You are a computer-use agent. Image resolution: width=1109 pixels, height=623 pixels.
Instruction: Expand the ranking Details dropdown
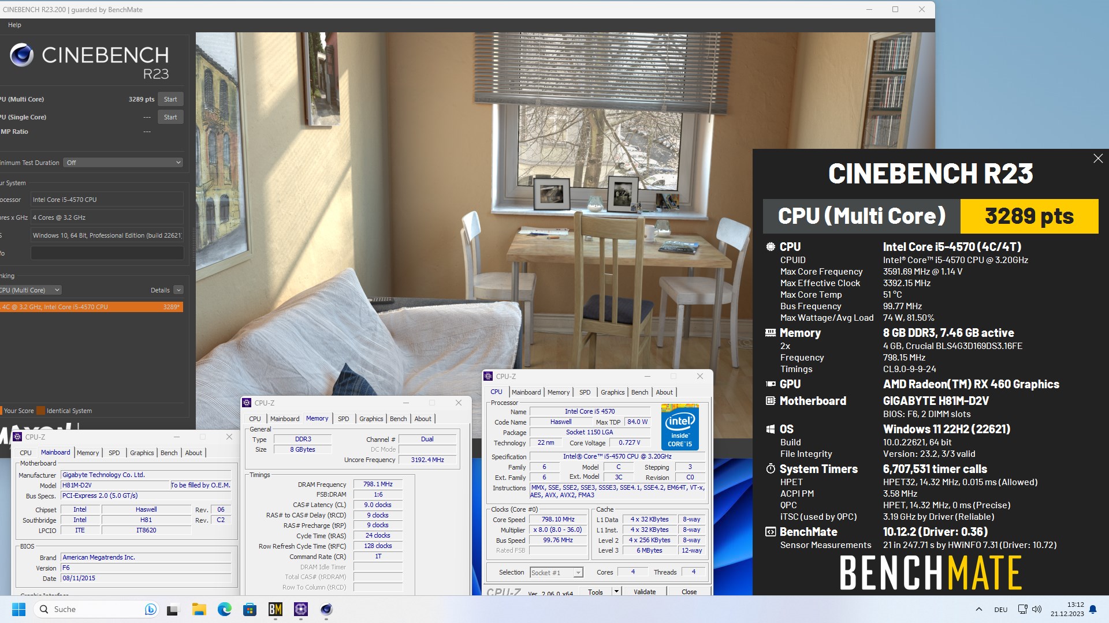pos(178,290)
